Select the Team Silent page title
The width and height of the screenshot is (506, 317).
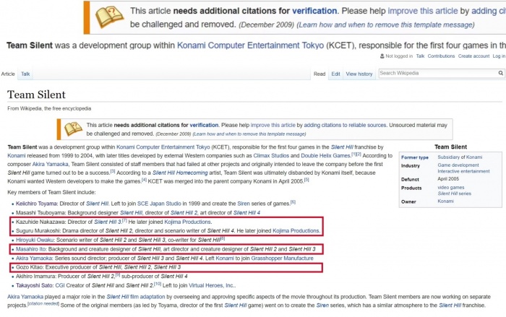pos(36,95)
